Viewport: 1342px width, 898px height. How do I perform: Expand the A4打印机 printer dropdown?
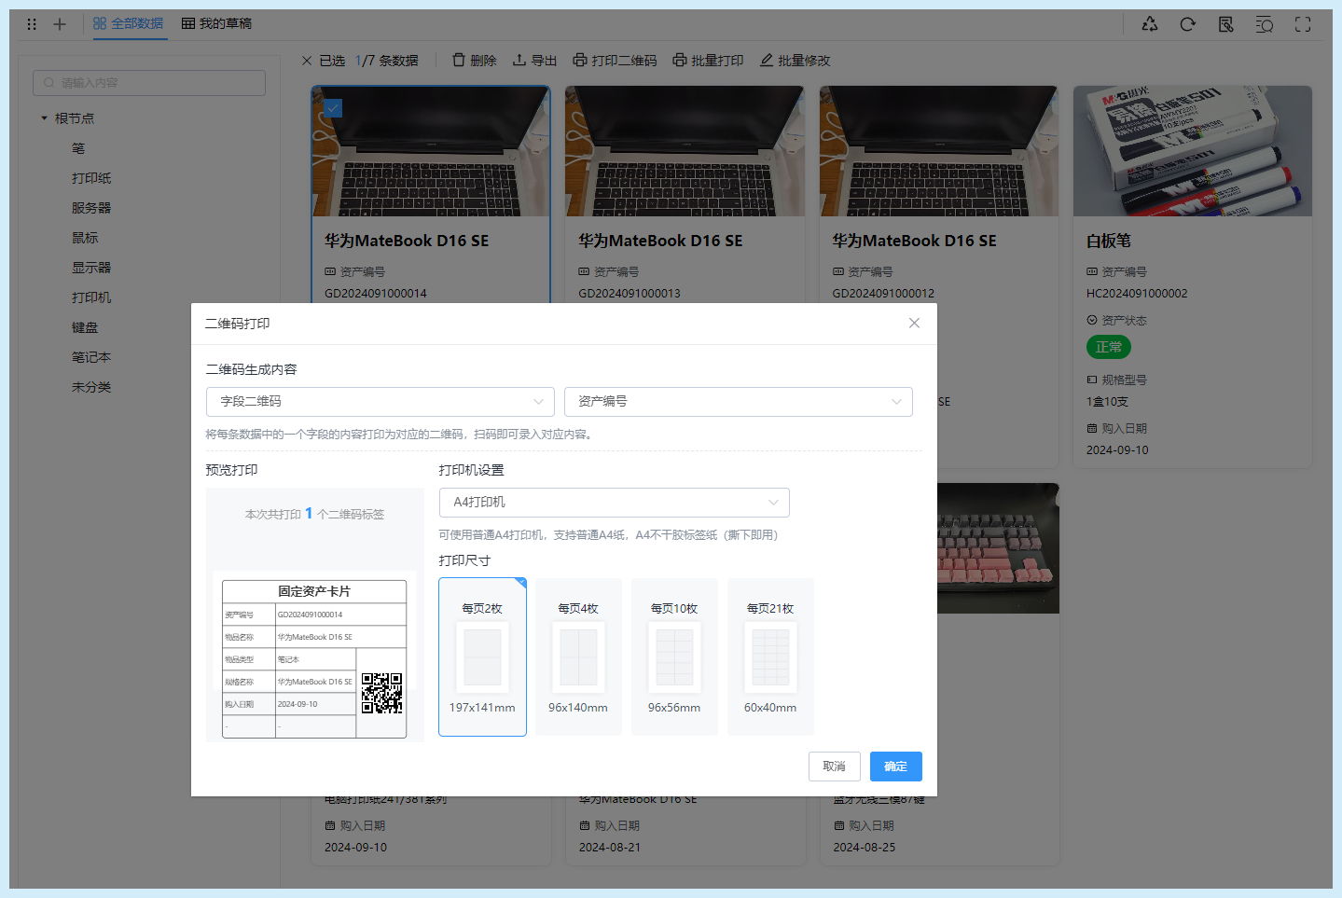tap(614, 503)
